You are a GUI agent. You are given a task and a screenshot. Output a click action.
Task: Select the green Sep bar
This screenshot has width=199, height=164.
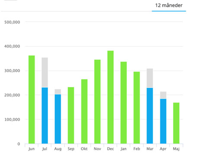point(71,116)
